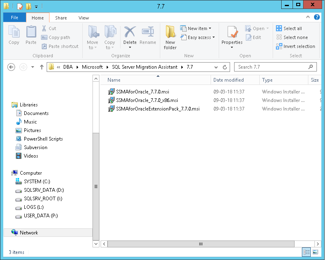Expand the Easy access dropdown
The image size is (325, 260).
(x=213, y=37)
